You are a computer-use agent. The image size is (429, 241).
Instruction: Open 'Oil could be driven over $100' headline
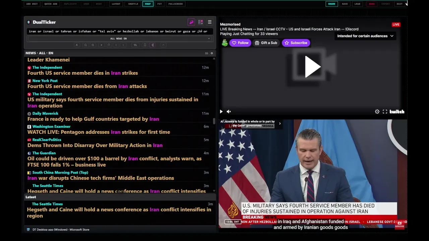(x=114, y=162)
